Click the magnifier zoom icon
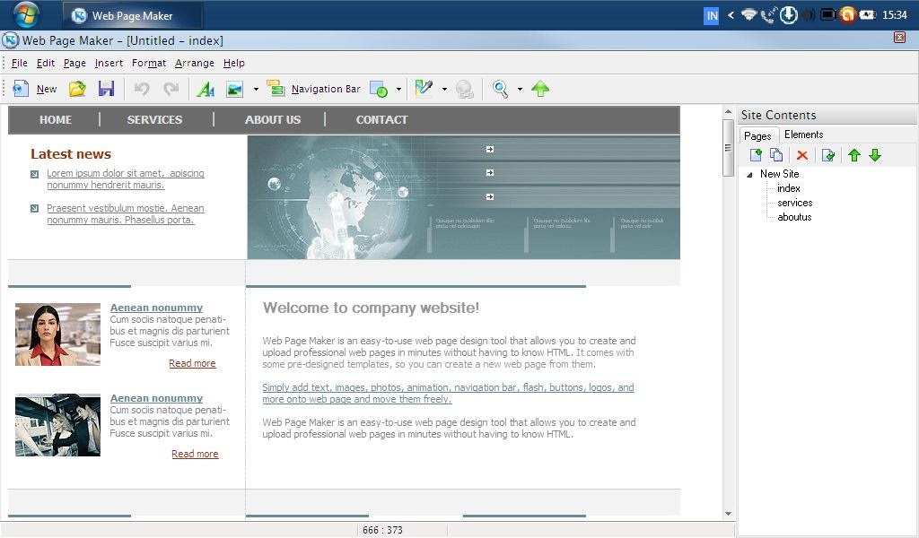 click(x=500, y=89)
